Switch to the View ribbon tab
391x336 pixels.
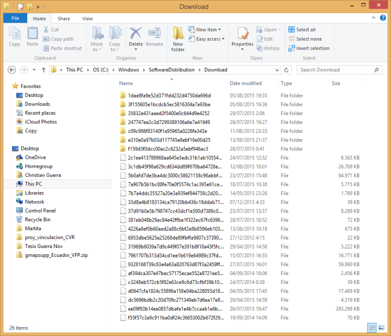coord(88,19)
